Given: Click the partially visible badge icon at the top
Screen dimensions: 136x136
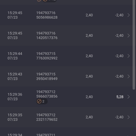Looking at the screenshot, I should [x=45, y=1].
